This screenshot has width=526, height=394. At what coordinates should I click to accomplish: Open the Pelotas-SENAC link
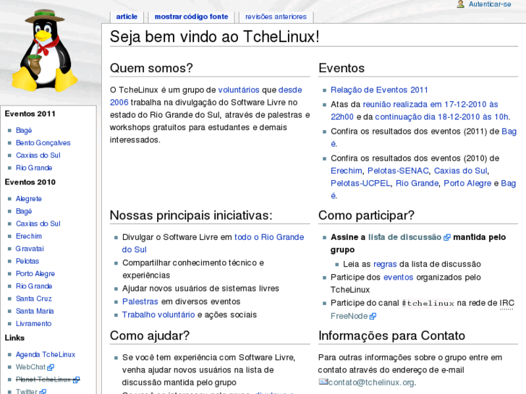[x=398, y=171]
